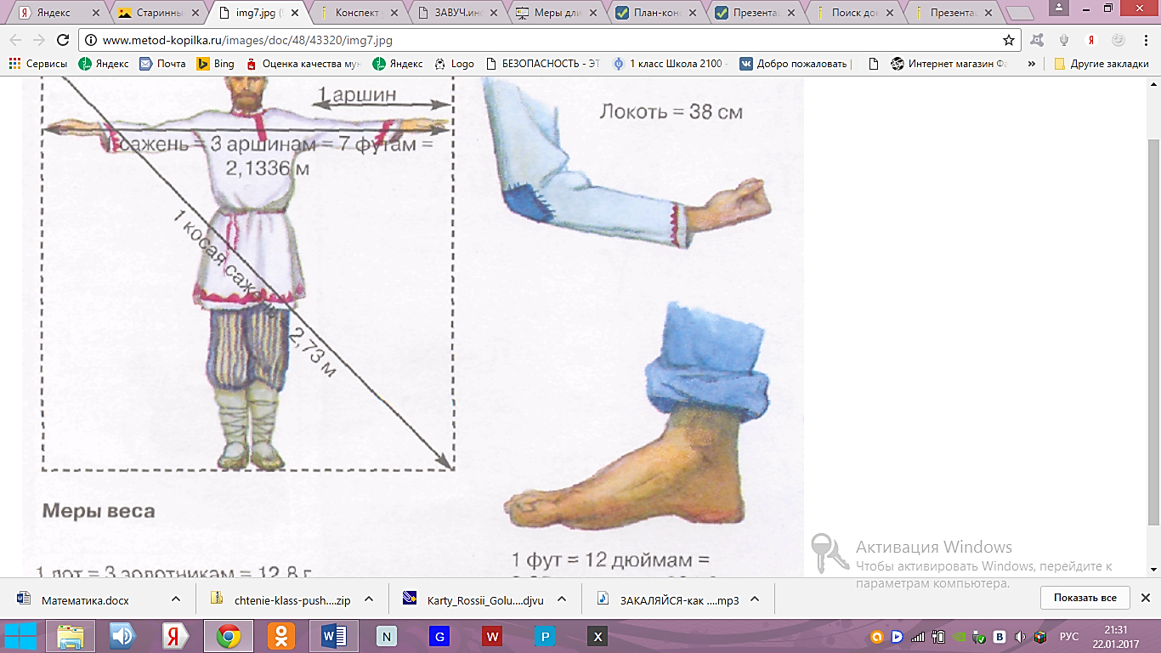Open the blue speaker app on taskbar

click(x=123, y=636)
